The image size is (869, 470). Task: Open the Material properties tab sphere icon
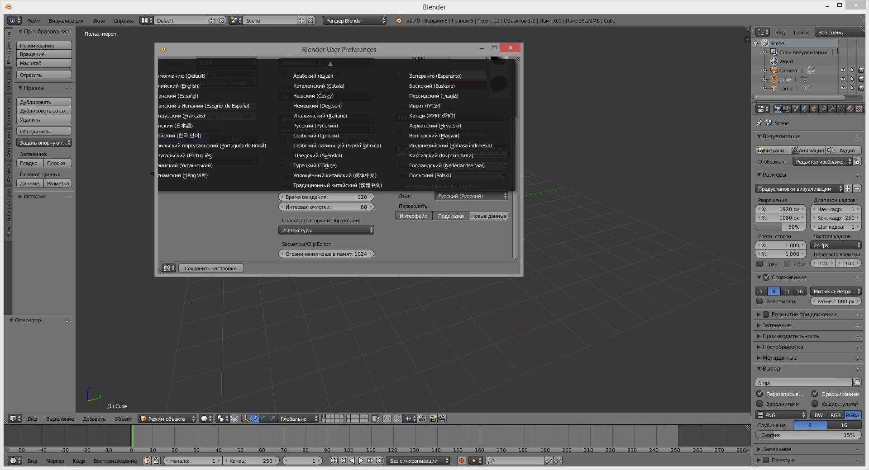point(850,109)
